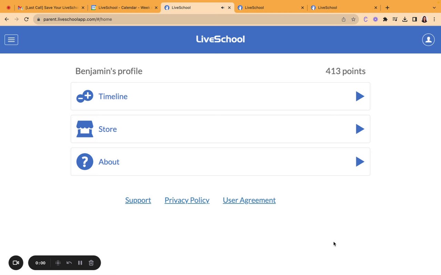Open the Extensions puzzle icon
Viewport: 441px width, 275px height.
pyautogui.click(x=385, y=19)
